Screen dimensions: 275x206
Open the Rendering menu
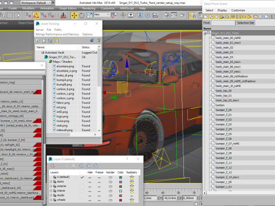(x=89, y=9)
